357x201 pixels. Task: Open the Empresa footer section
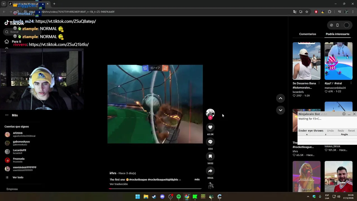[x=12, y=189]
